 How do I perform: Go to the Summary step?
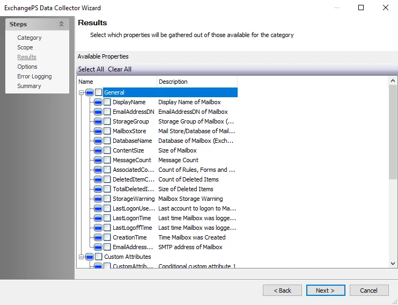tap(29, 86)
